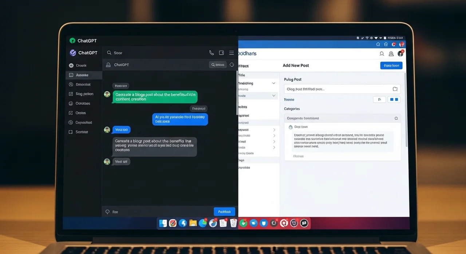466x254 pixels.
Task: Click the flag button beside Firente
Action: tap(379, 99)
